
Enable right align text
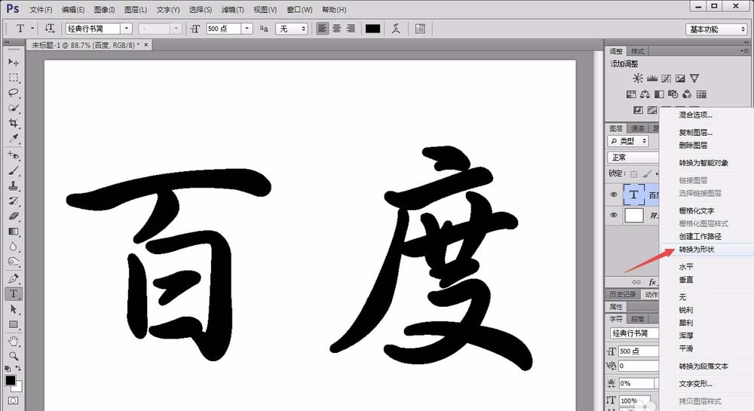[351, 29]
